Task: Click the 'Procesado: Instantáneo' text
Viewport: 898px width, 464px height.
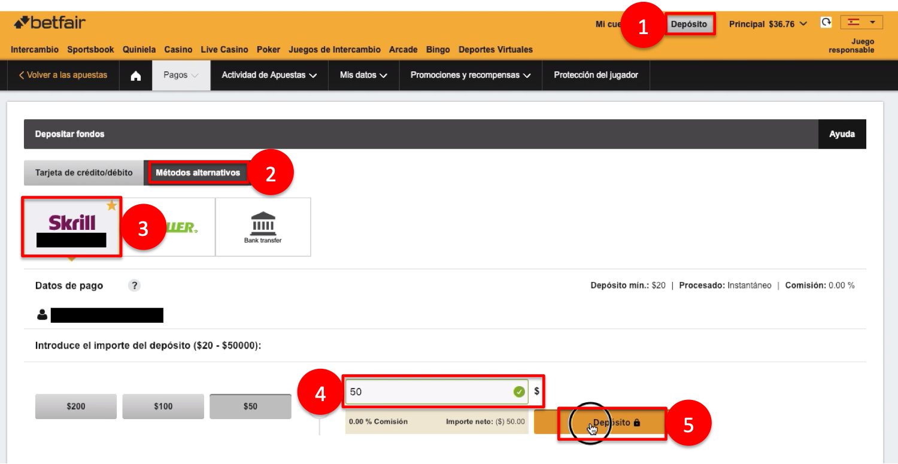Action: [x=725, y=286]
